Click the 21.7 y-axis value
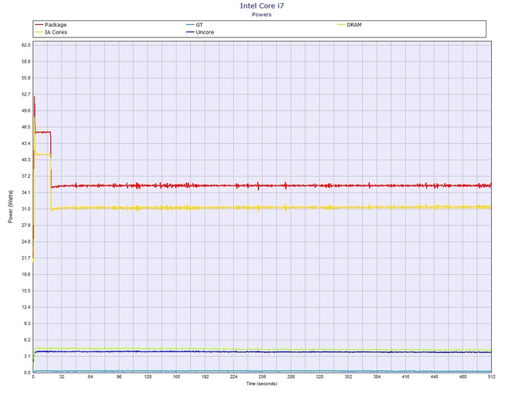 26,258
